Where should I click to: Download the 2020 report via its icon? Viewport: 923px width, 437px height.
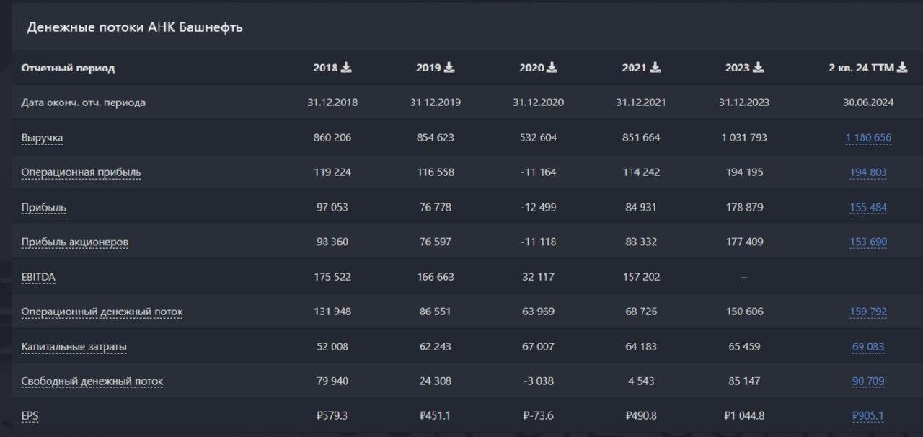point(552,67)
